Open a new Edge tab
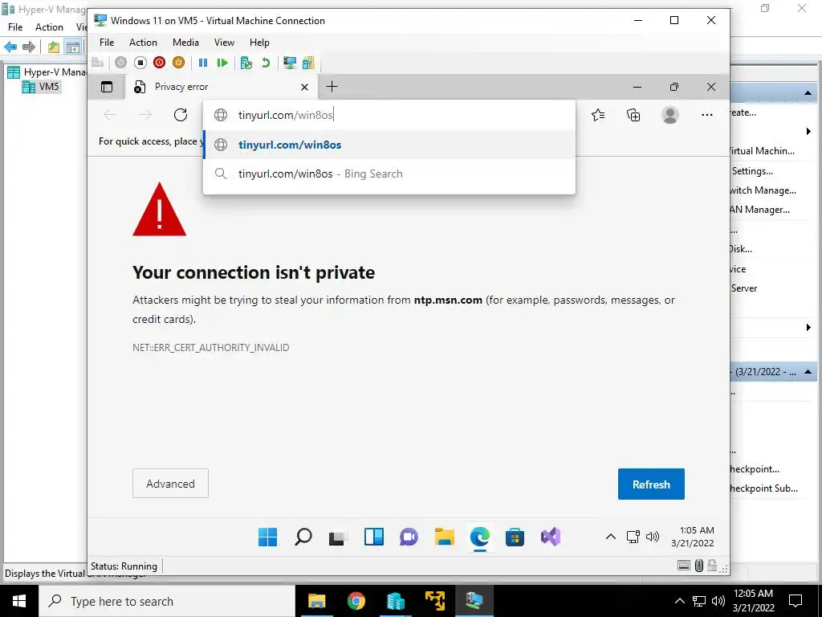The height and width of the screenshot is (617, 822). [332, 87]
